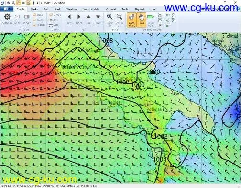
Task: Pan the chart Right with arrow
Action: click(79, 19)
